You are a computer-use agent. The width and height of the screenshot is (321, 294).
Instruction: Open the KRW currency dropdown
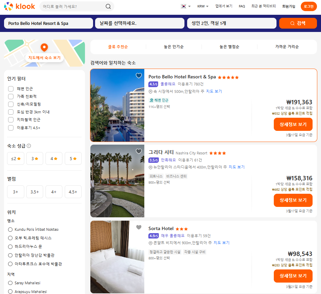pyautogui.click(x=203, y=6)
